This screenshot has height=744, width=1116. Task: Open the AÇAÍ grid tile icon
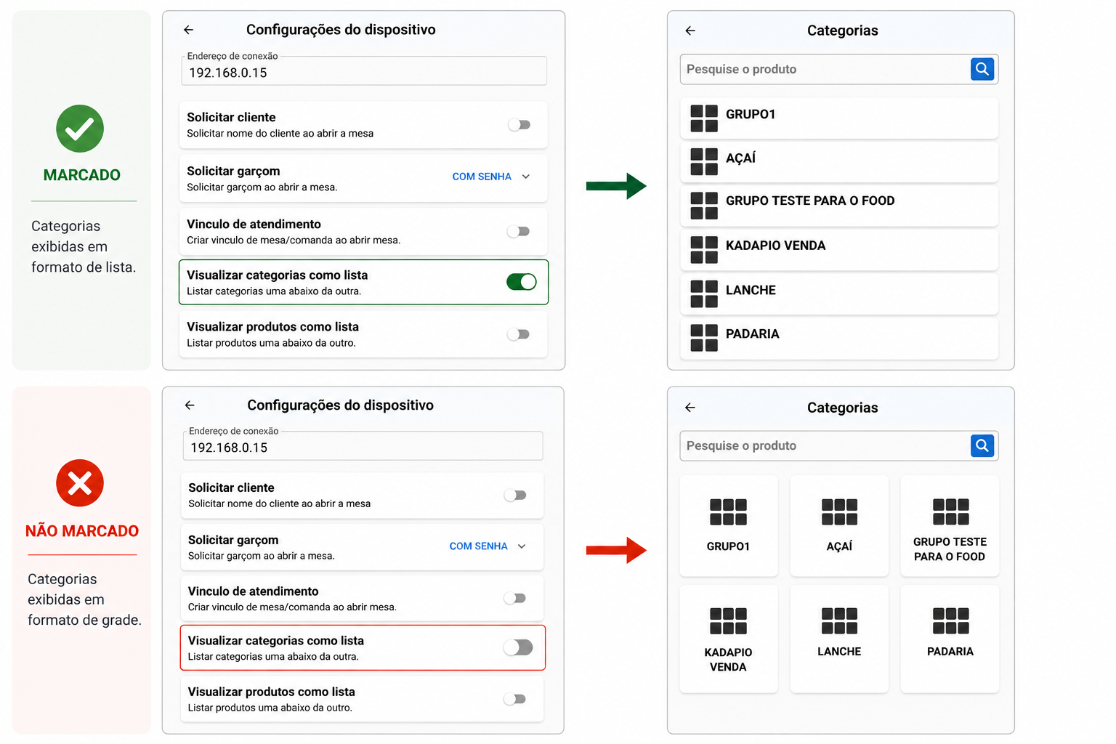839,512
